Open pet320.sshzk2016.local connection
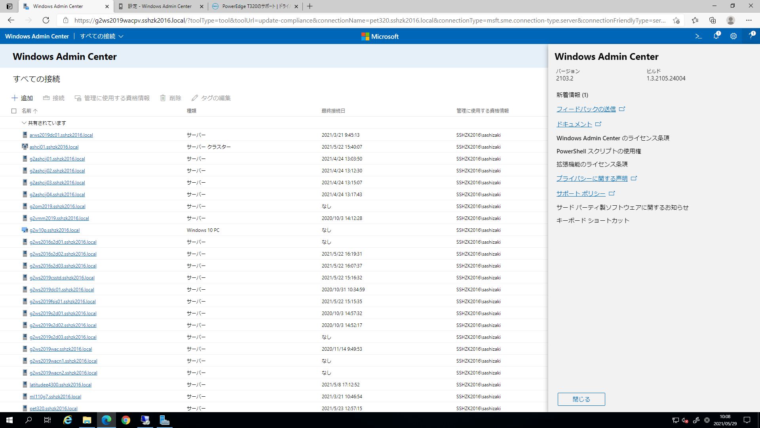Screen dimensions: 760x428 click(x=53, y=408)
